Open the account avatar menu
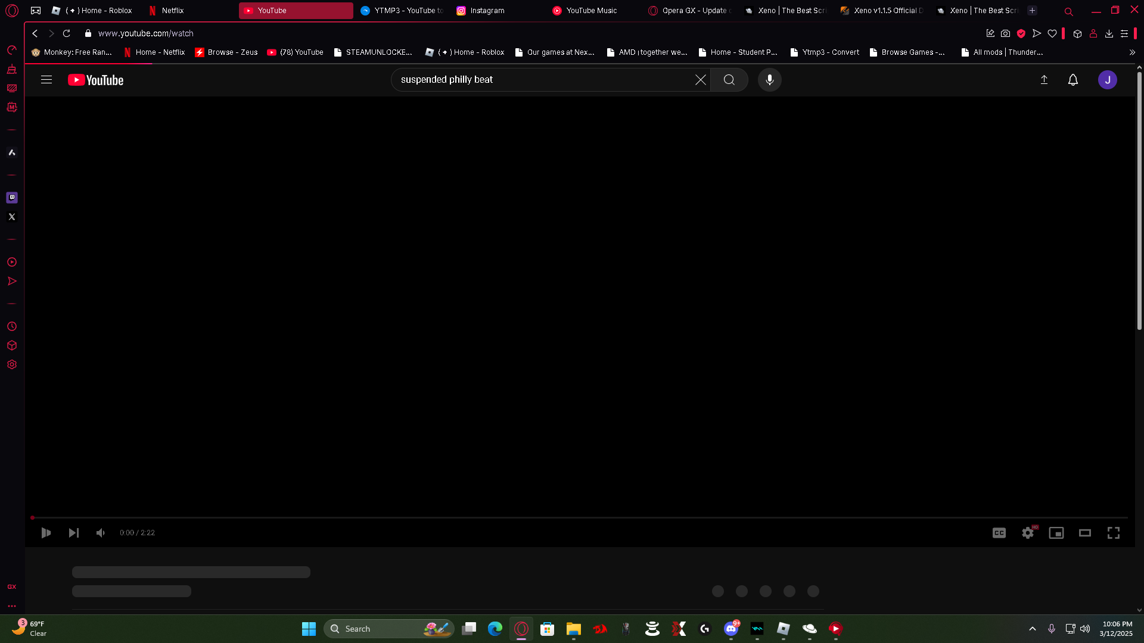Viewport: 1144px width, 643px height. pyautogui.click(x=1108, y=80)
